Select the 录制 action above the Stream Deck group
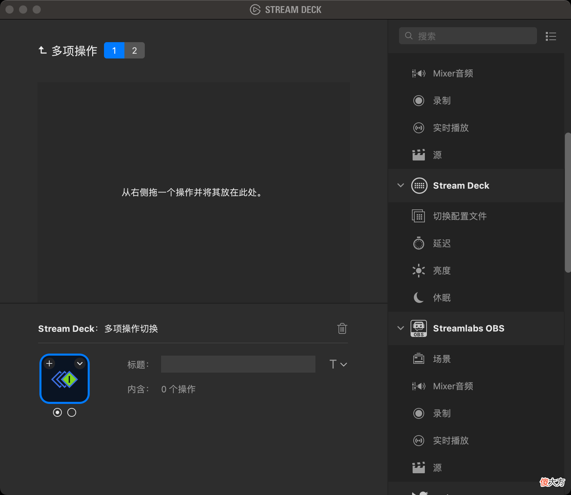 [476, 101]
